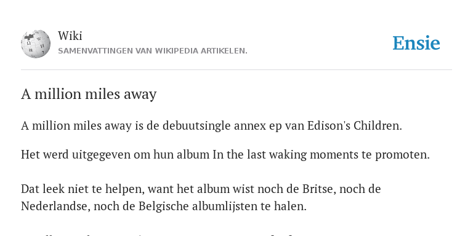This screenshot has height=236, width=473.
Task: Click the sentence starting "Het werd uitgegeven"
Action: pos(225,155)
